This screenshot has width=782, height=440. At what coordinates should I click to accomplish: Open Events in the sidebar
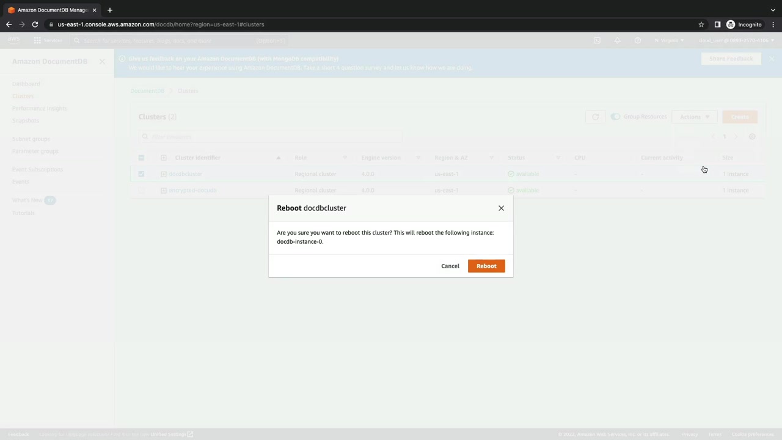(x=21, y=182)
